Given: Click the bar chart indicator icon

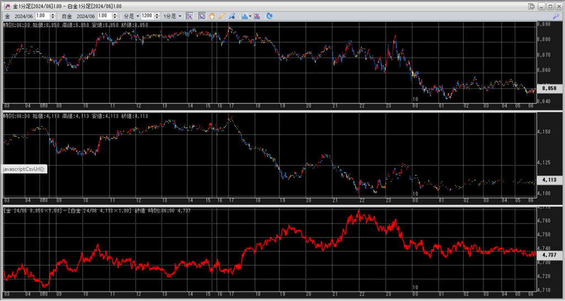Looking at the screenshot, I should (244, 16).
